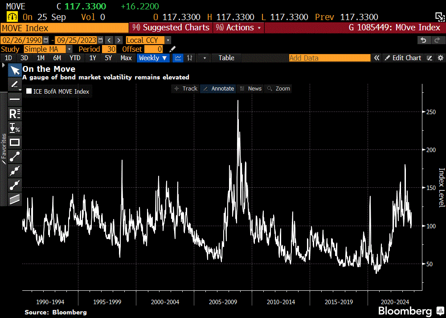446x318 pixels.
Task: Click the pencil icon beside Offset
Action: 172,49
